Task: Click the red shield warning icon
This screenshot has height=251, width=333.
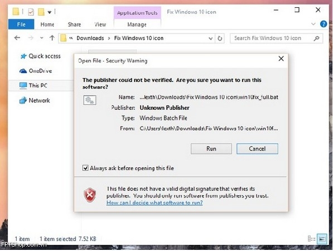Action: [x=90, y=195]
